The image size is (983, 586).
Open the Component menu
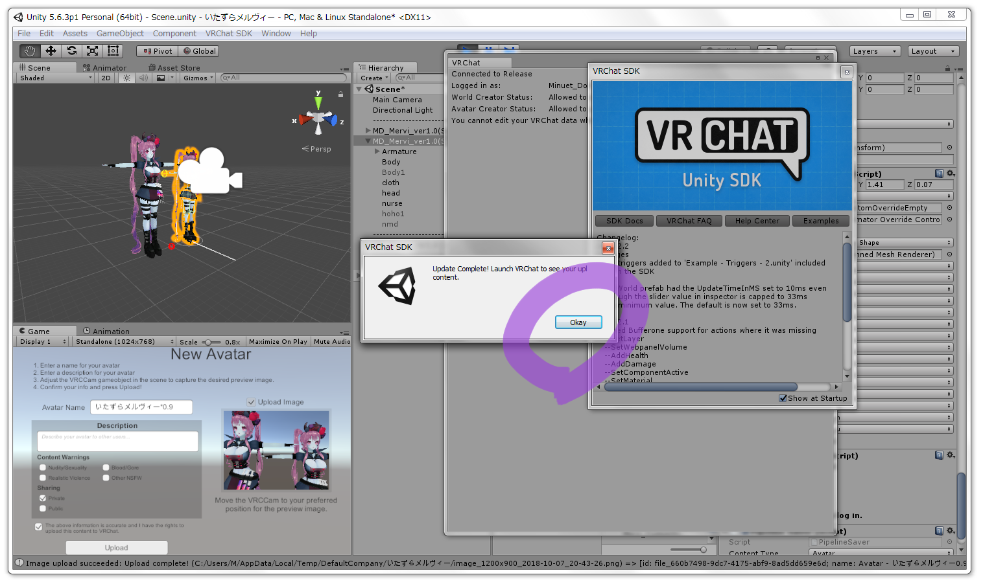click(174, 34)
